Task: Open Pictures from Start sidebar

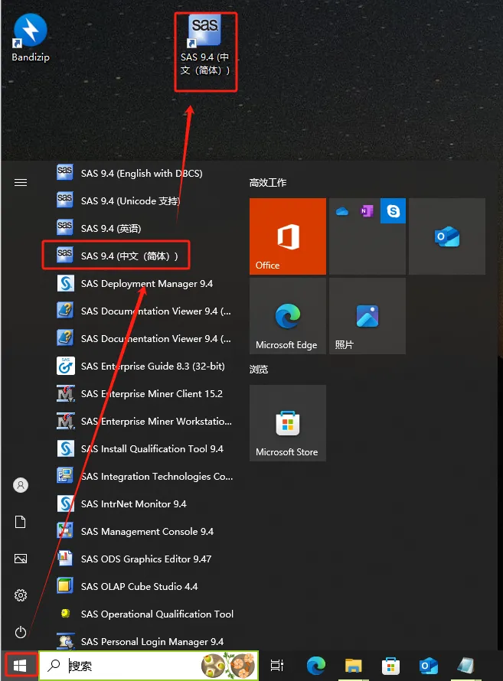Action: (21, 559)
